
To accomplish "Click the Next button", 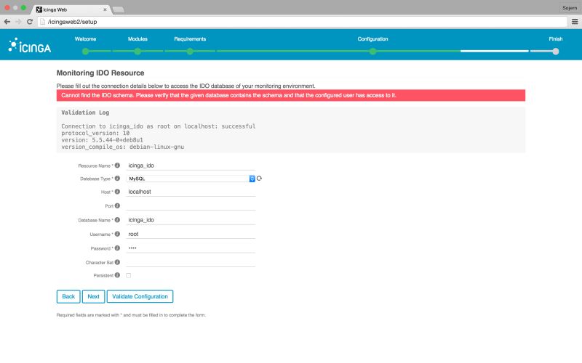I will (94, 296).
